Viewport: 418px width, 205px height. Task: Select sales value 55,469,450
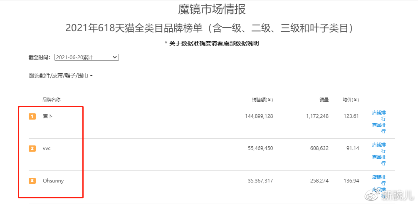[260, 148]
